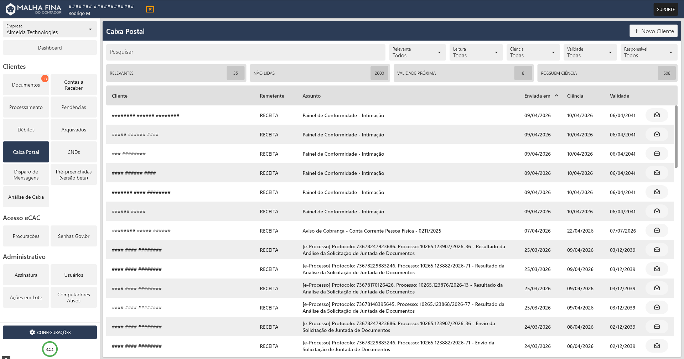
Task: Open Configurações settings button
Action: coord(50,332)
